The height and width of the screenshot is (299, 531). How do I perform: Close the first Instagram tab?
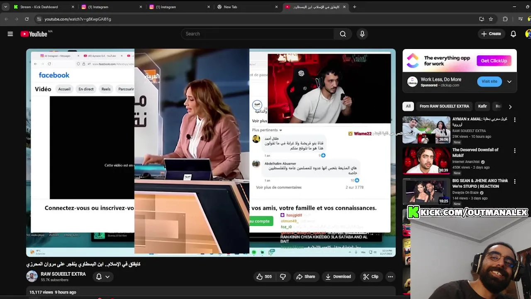[x=141, y=7]
